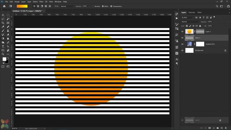Open the Actions panel play icon

point(177,18)
